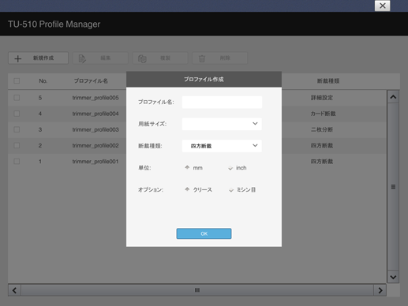The image size is (408, 306).
Task: Check the box for trimmer_profile002
Action: [17, 145]
